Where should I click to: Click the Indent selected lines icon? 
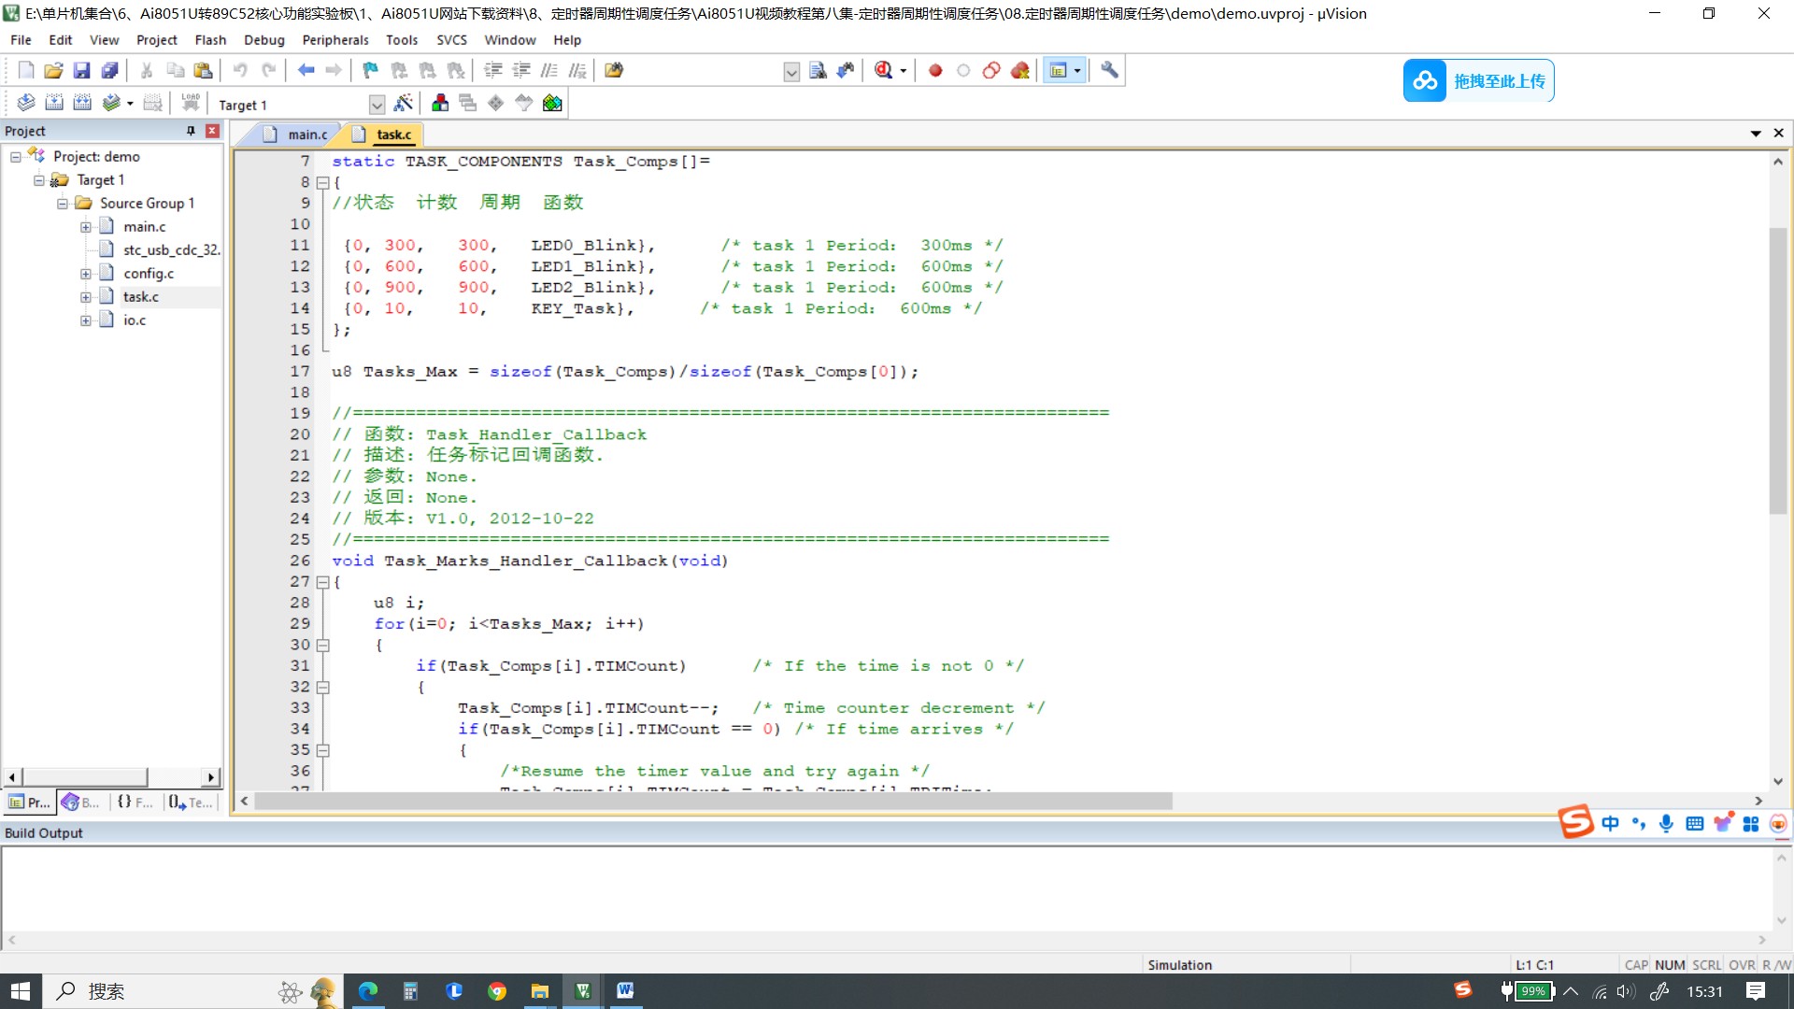[493, 70]
